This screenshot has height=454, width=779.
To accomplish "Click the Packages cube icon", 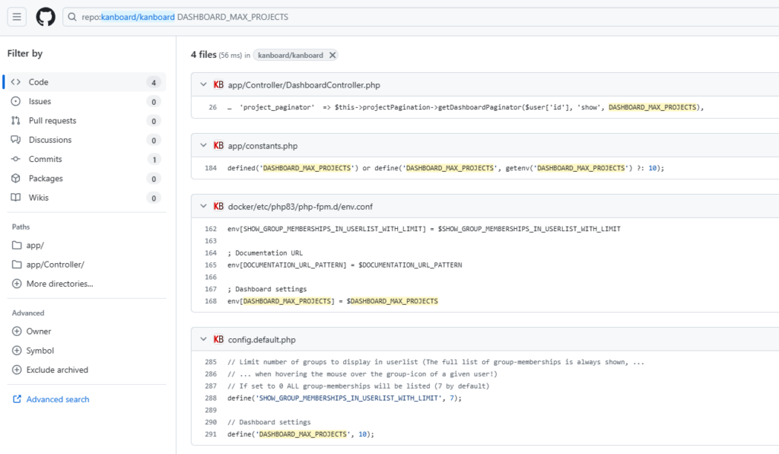I will tap(16, 178).
